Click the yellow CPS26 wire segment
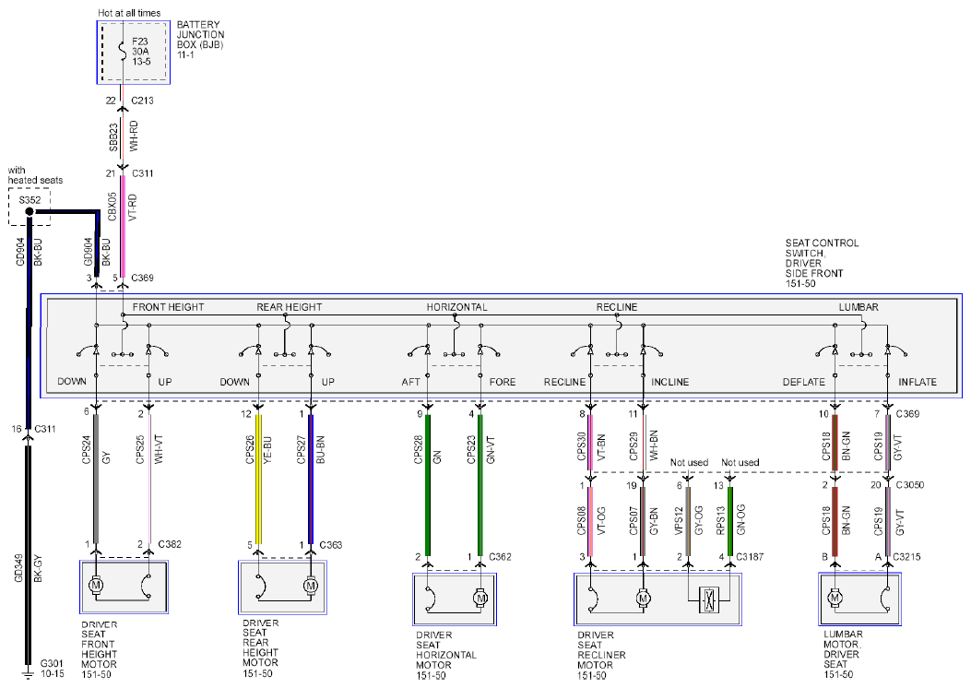This screenshot has height=688, width=971. tap(258, 480)
